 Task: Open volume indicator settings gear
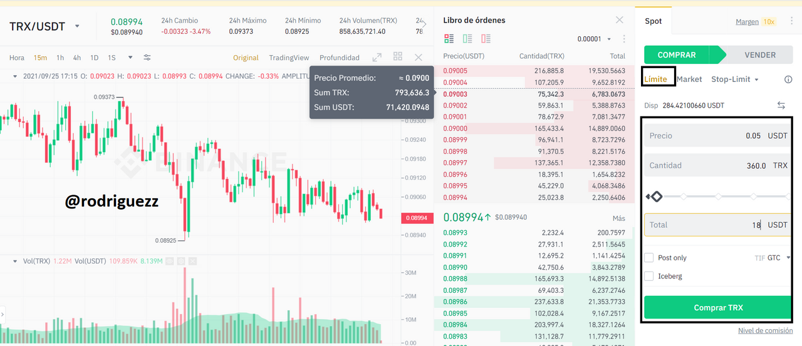pyautogui.click(x=181, y=261)
